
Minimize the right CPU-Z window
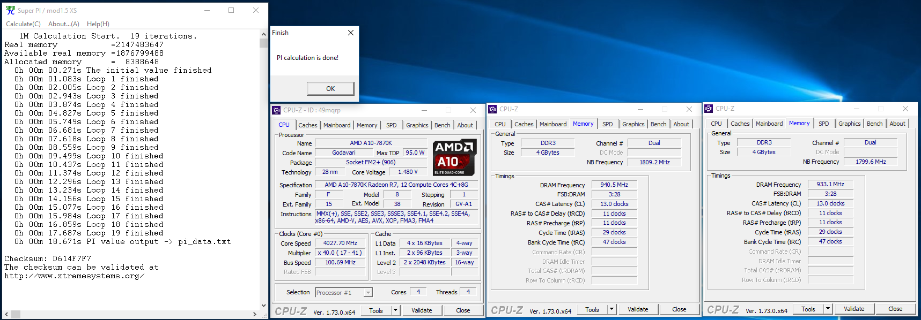[x=856, y=109]
